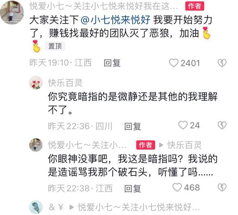Image resolution: width=238 pixels, height=215 pixels.
Task: Open the replied-to name 快乐百灵 after arrow
Action: coord(184,145)
